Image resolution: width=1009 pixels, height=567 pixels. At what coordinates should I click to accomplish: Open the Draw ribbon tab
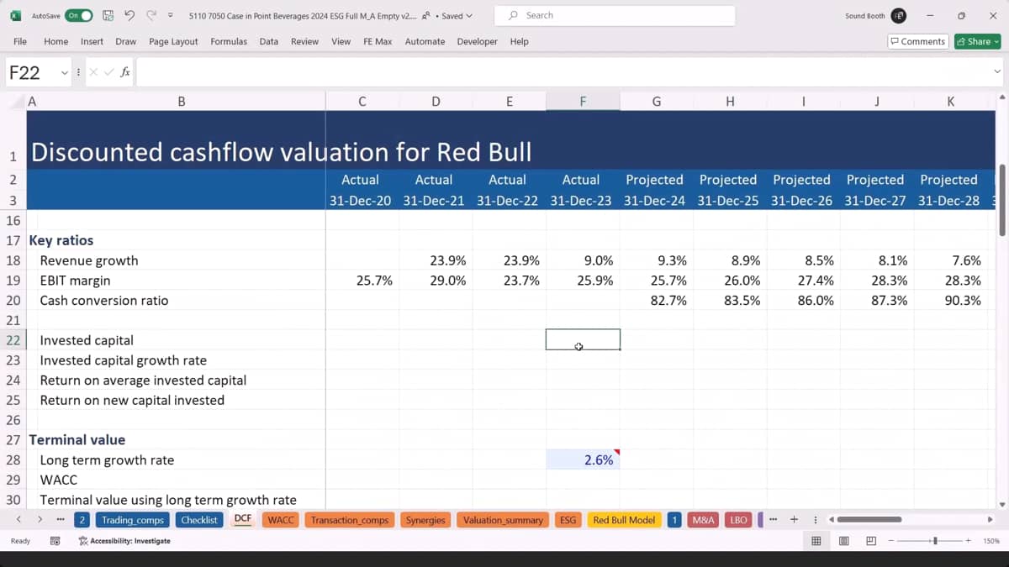coord(126,41)
